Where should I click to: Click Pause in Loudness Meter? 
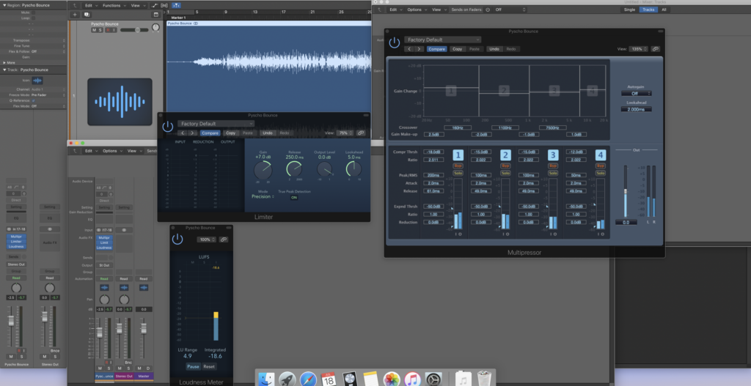coord(193,367)
